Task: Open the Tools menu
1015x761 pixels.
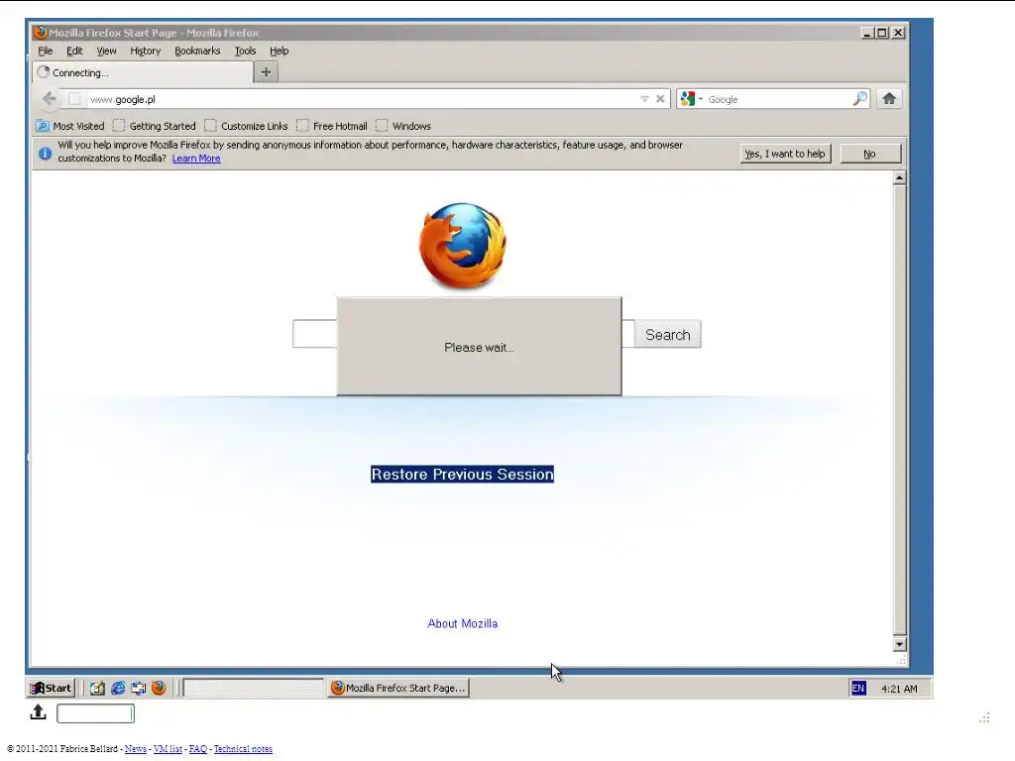Action: [245, 51]
